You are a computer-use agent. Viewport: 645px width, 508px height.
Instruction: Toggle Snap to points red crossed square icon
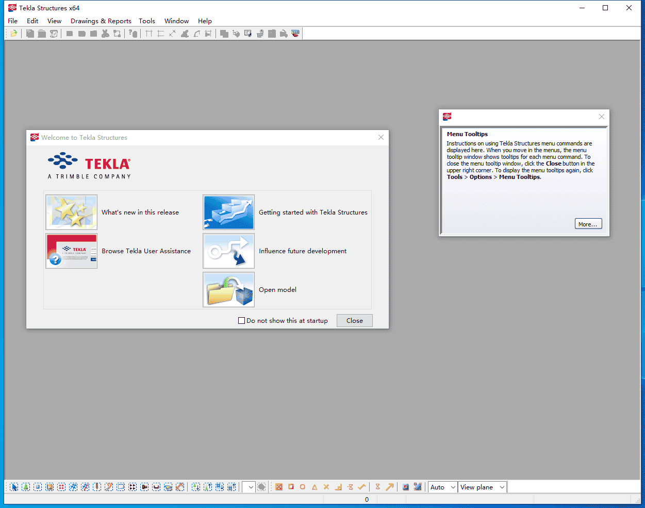pyautogui.click(x=279, y=487)
